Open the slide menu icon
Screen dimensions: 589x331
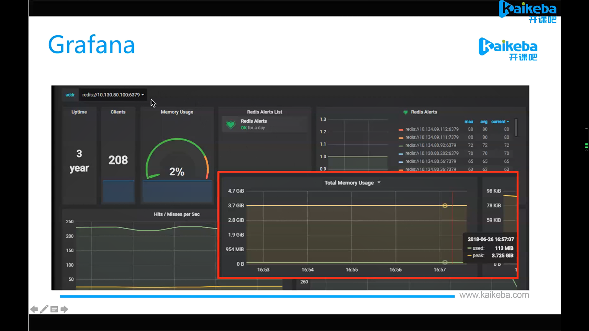click(54, 309)
